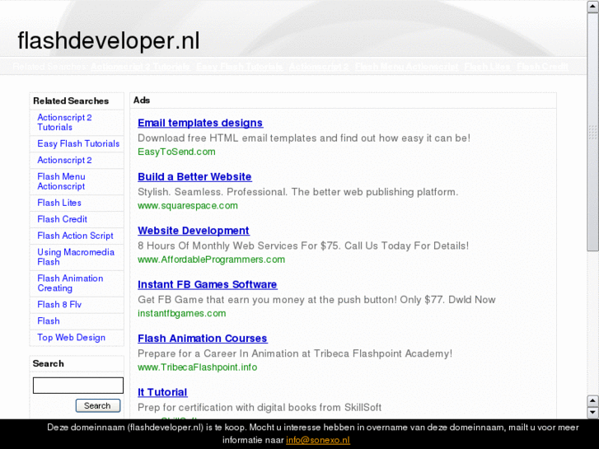The image size is (599, 449).
Task: Open the Flash Lites sidebar link
Action: tap(59, 203)
